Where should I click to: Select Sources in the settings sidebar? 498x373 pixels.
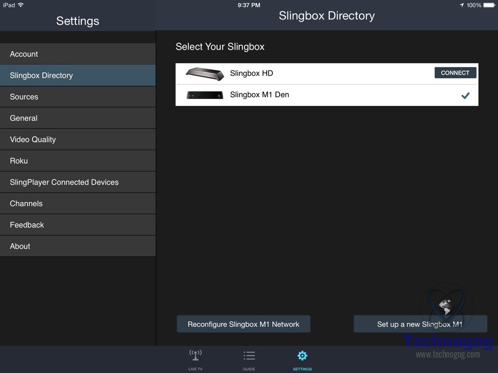[x=78, y=97]
